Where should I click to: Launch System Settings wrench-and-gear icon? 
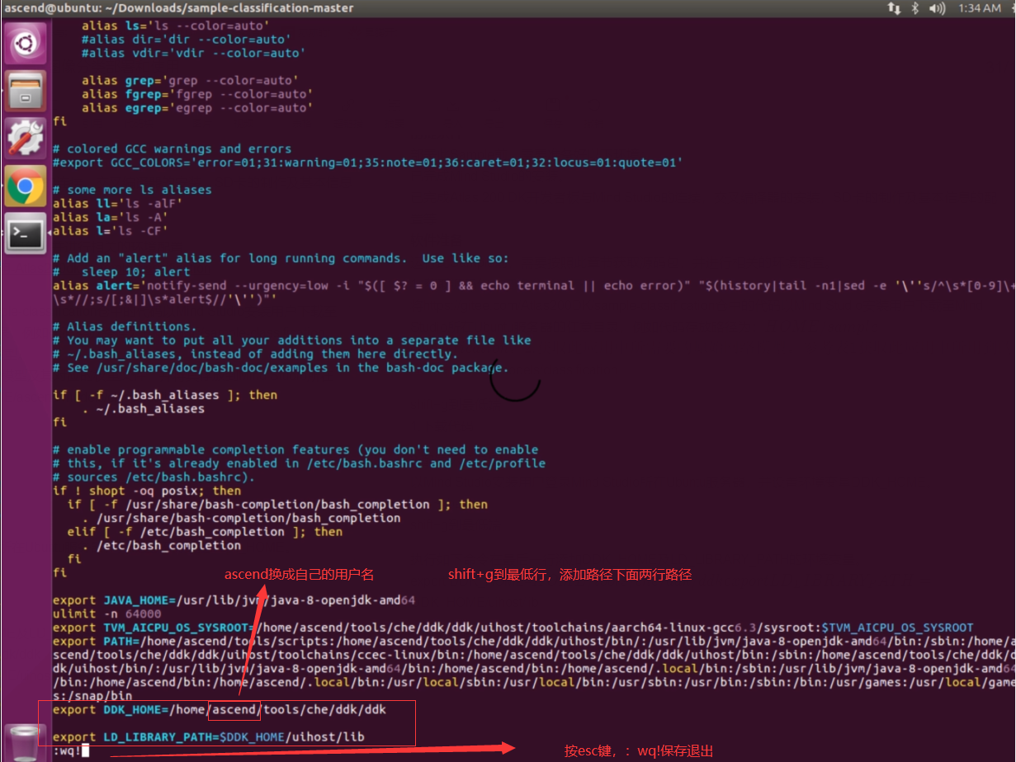click(x=26, y=139)
